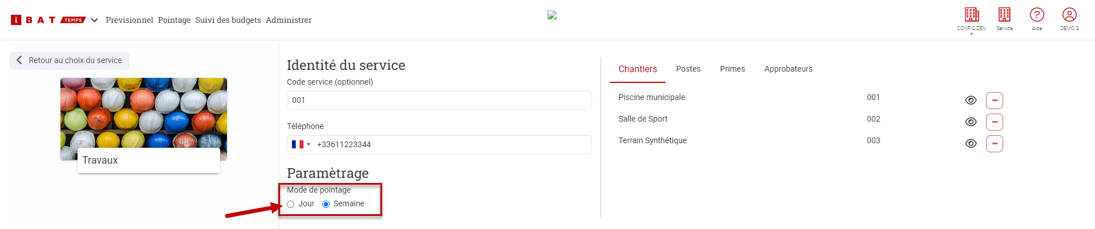Screen dimensions: 1095x229
Task: Toggle visibility of Piscine municipale
Action: click(x=971, y=101)
